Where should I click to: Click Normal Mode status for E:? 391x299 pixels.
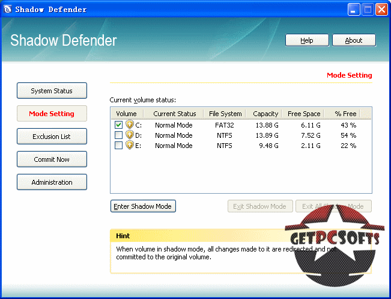174,146
